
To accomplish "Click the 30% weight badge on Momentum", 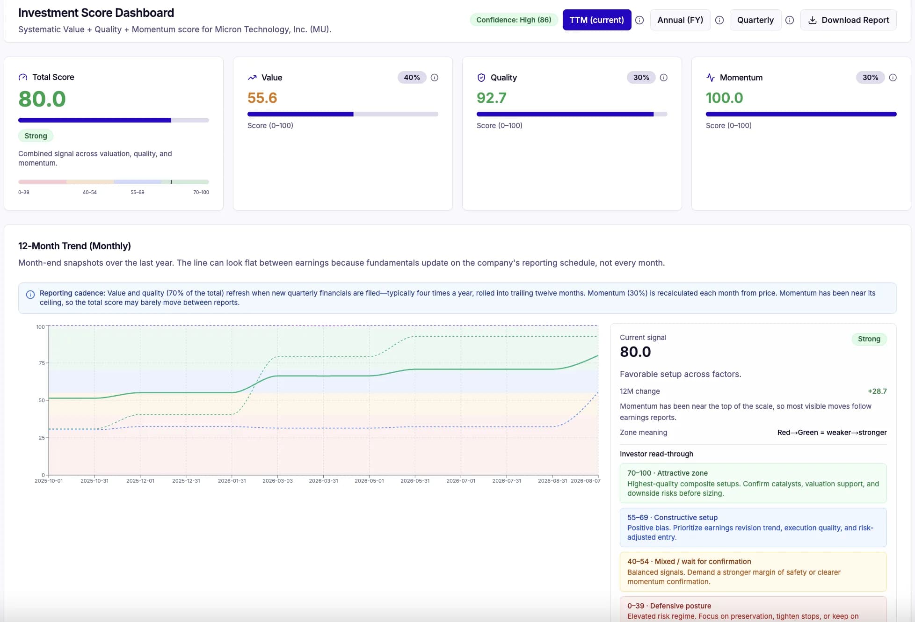I will pos(870,78).
